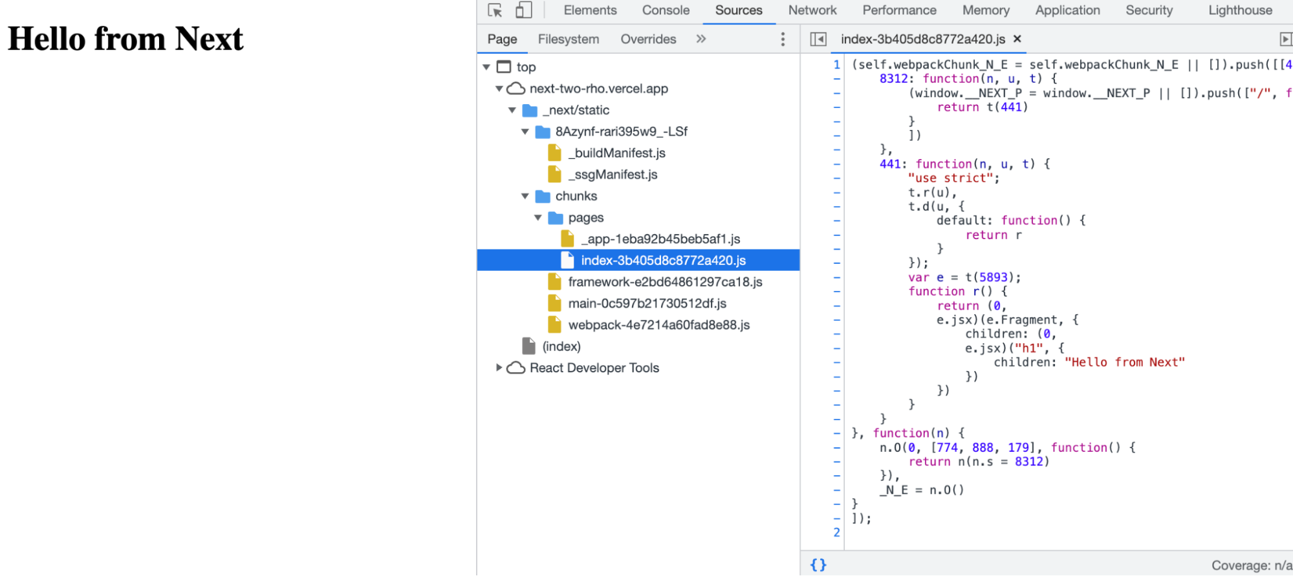Show more navigator tabs chevron
The width and height of the screenshot is (1293, 576).
click(701, 39)
